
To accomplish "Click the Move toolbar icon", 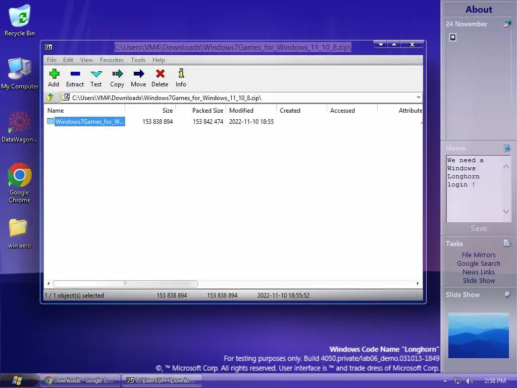I will (x=138, y=78).
